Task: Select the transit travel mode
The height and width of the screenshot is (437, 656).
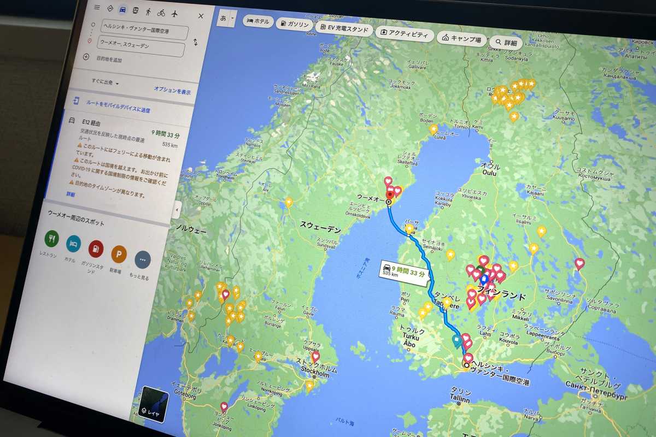Action: point(136,10)
